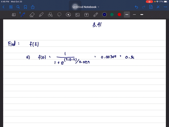Open the Elements sticker tool

[x=68, y=15]
